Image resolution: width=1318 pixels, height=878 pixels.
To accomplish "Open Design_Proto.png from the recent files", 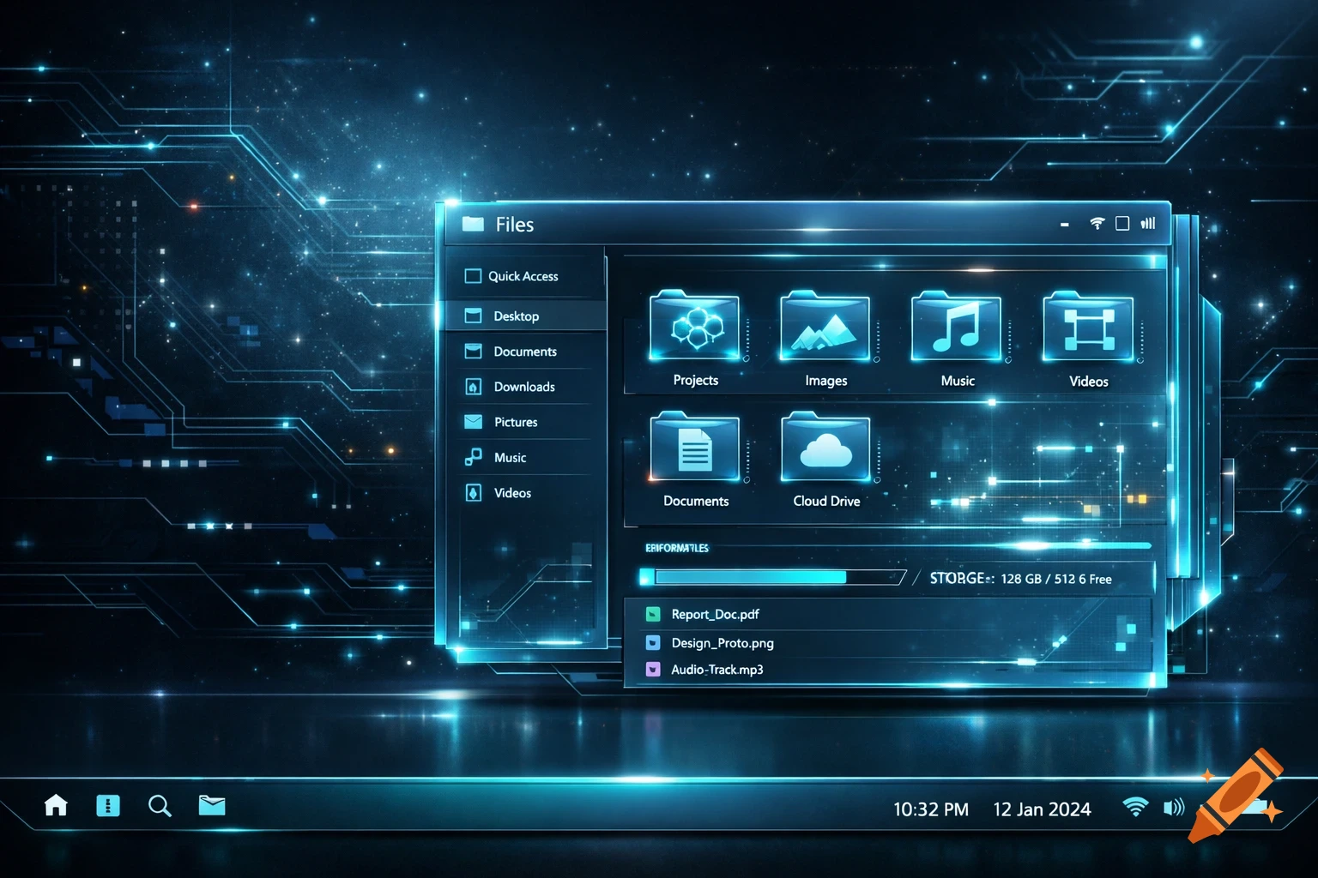I will (722, 642).
